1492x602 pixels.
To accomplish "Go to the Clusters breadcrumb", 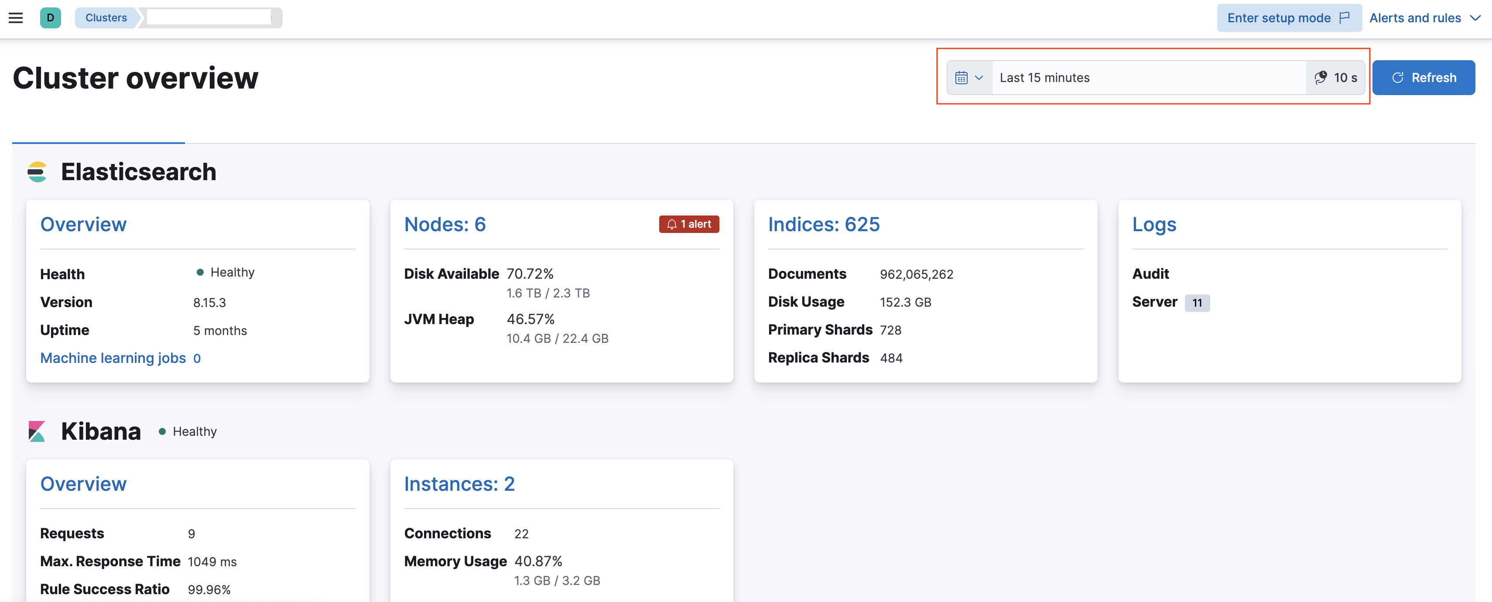I will pos(106,18).
